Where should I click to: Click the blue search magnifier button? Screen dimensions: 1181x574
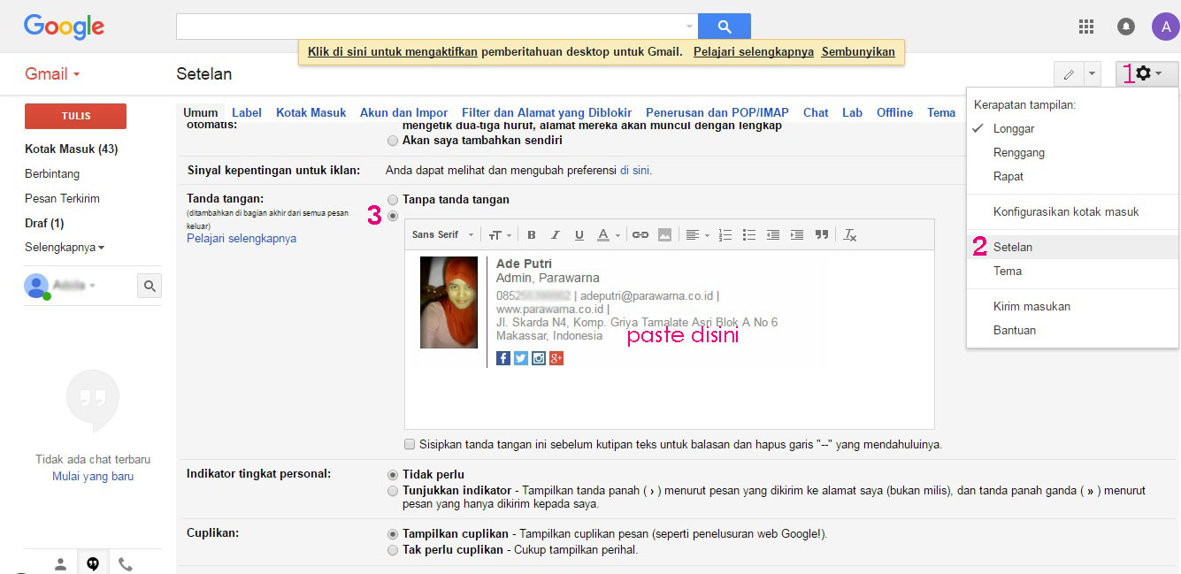click(724, 27)
